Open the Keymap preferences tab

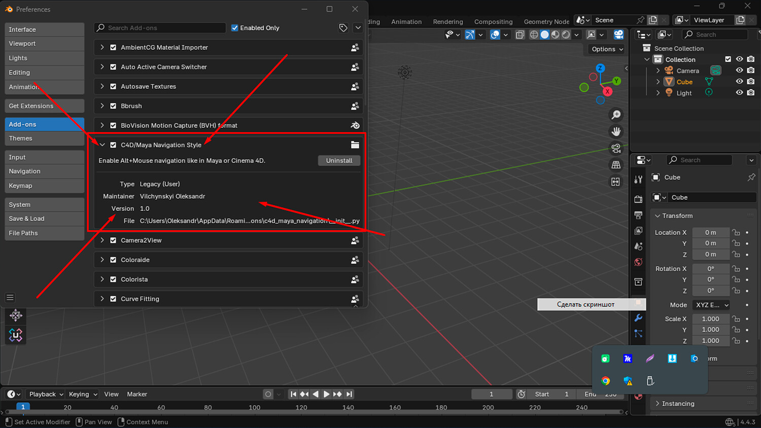[45, 186]
